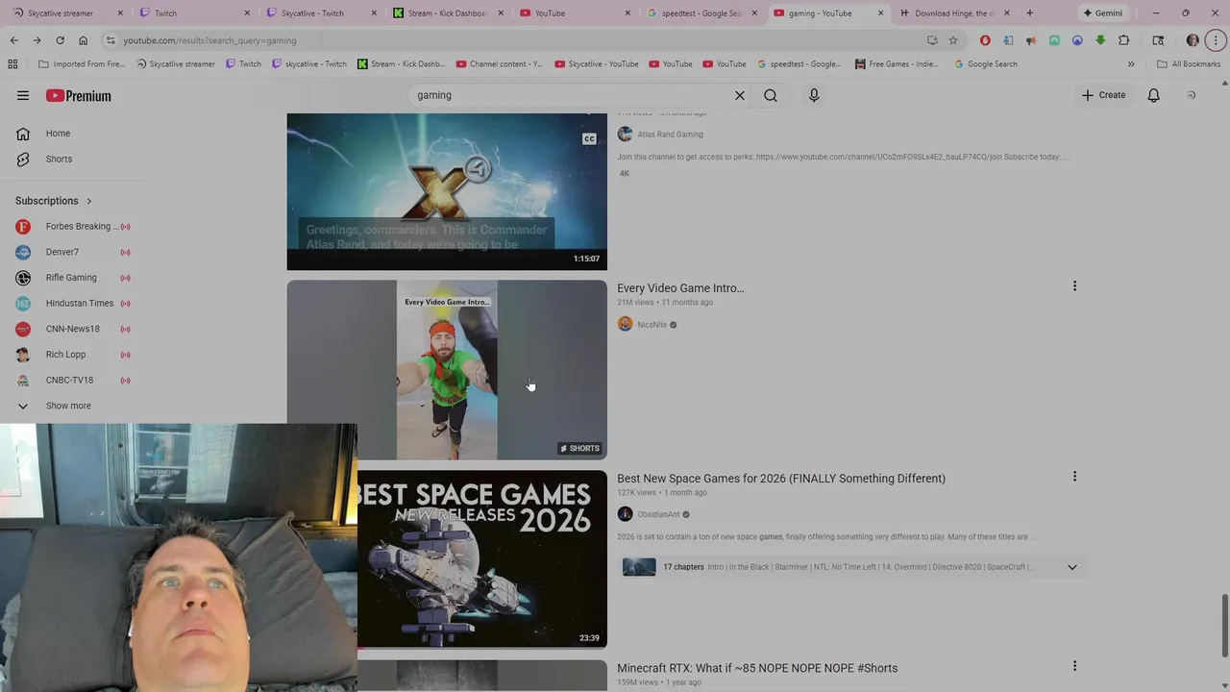Open the Rifle Gaming subscription
Screen dimensions: 1230x692
[x=73, y=278]
